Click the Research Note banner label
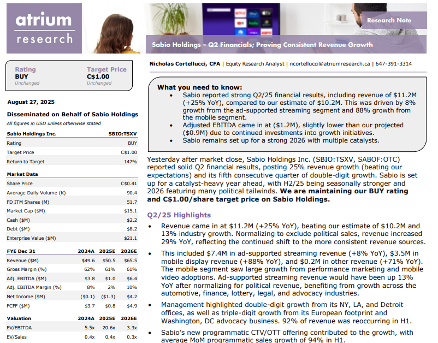 [x=389, y=20]
